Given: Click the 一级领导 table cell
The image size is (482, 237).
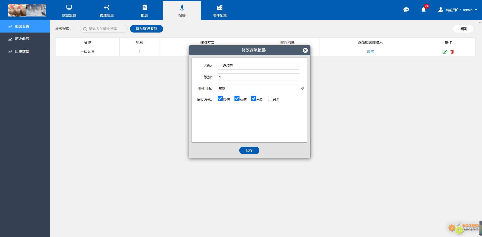Looking at the screenshot, I should [87, 52].
